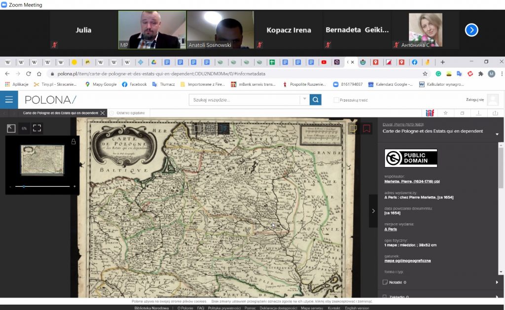Click the Polona search magnifier button
The image size is (505, 310).
click(315, 100)
